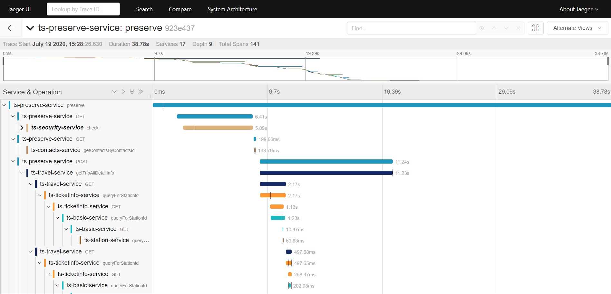Collapse ts-travel-service getTripAllDetailInfo span
The height and width of the screenshot is (294, 611).
click(x=22, y=173)
